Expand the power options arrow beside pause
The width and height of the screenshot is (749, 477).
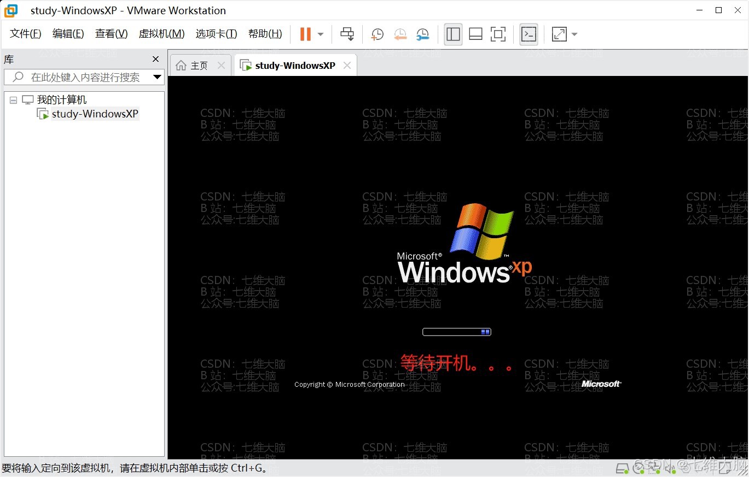click(x=321, y=34)
